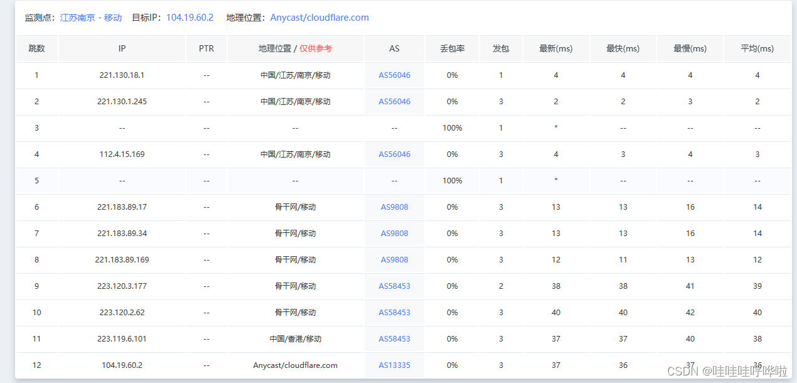Open the Anycast/cloudflare.com location link in the header
797x383 pixels.
(x=319, y=18)
